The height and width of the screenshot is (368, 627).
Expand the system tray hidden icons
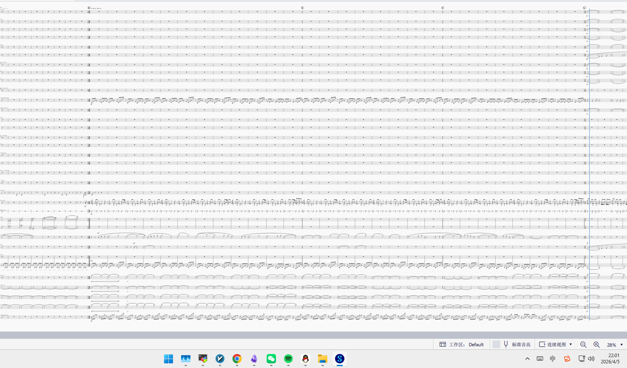point(527,359)
